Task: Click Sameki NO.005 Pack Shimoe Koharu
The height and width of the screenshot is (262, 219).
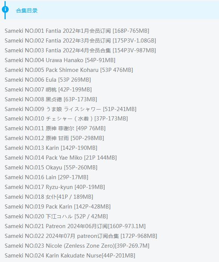Action: tap(69, 70)
